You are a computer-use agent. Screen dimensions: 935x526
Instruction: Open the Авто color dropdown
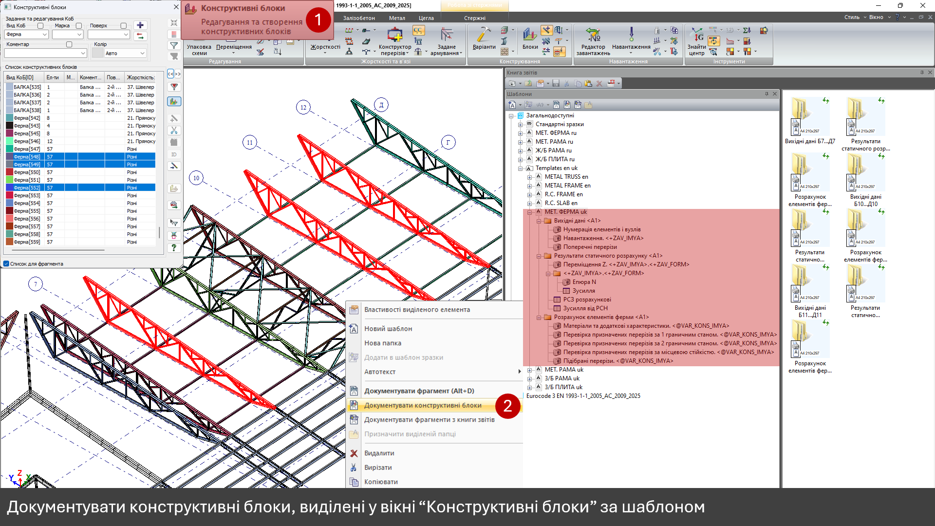coord(142,53)
